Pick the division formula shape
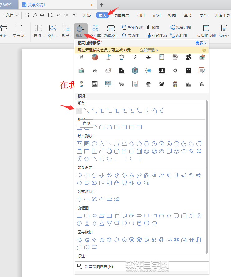 pyautogui.click(x=101, y=199)
